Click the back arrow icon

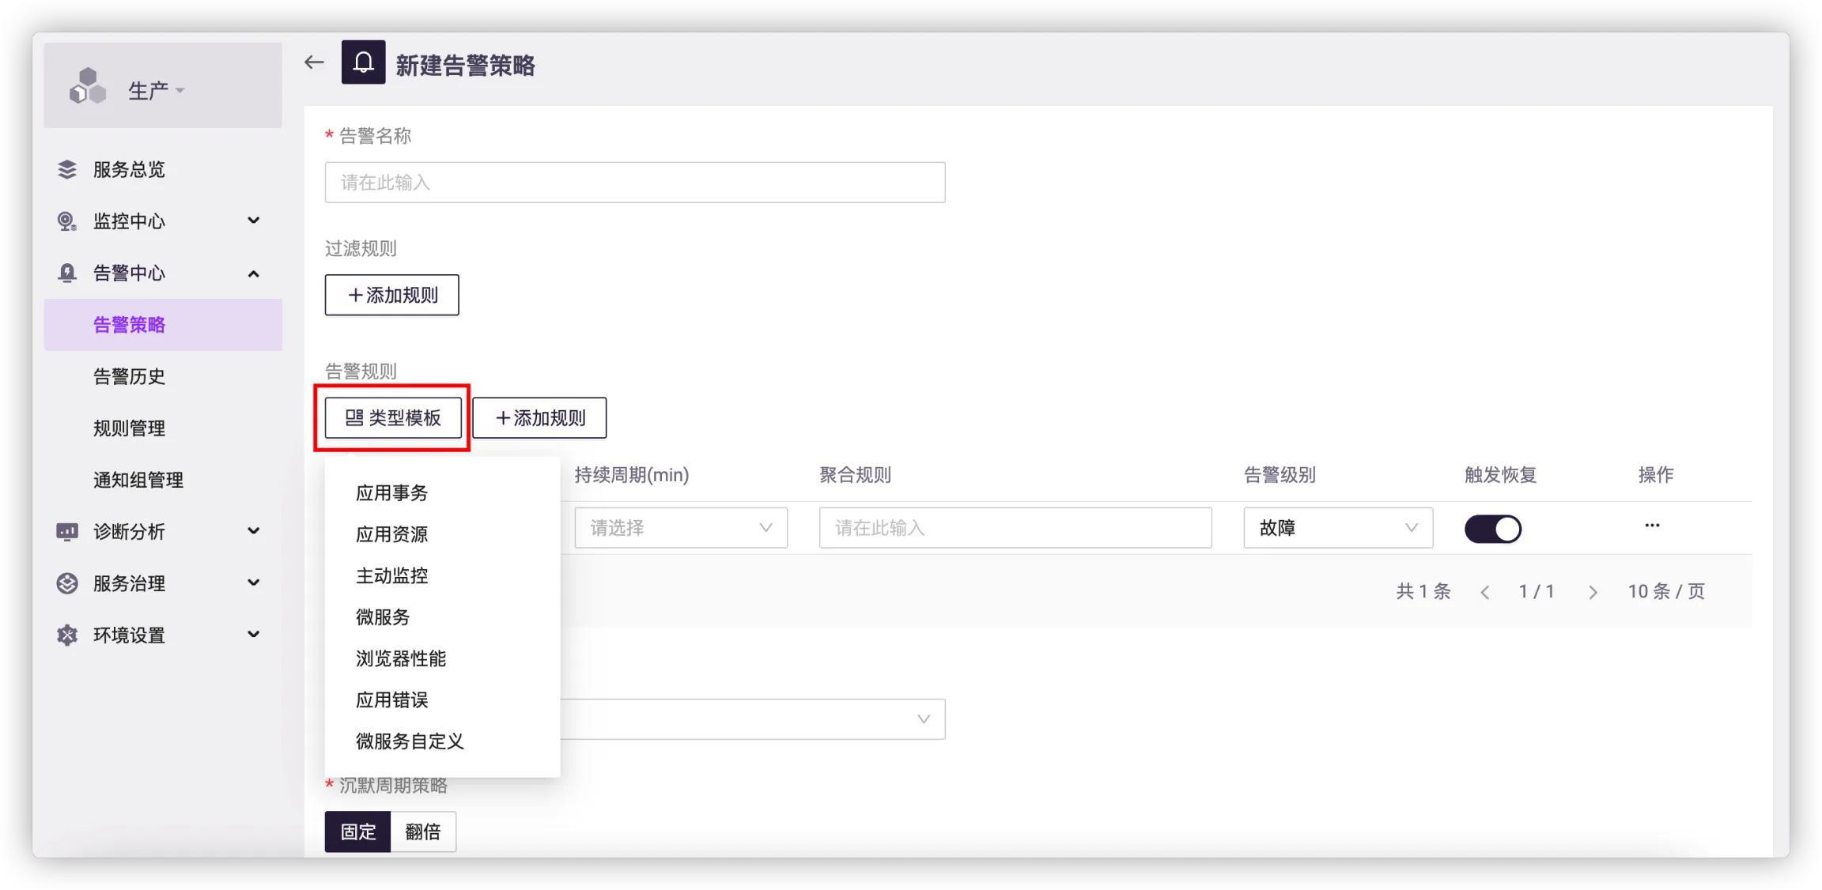click(314, 62)
